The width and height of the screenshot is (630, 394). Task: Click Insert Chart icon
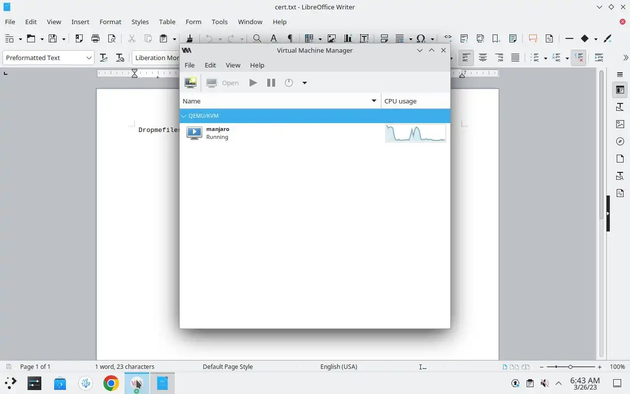point(348,38)
